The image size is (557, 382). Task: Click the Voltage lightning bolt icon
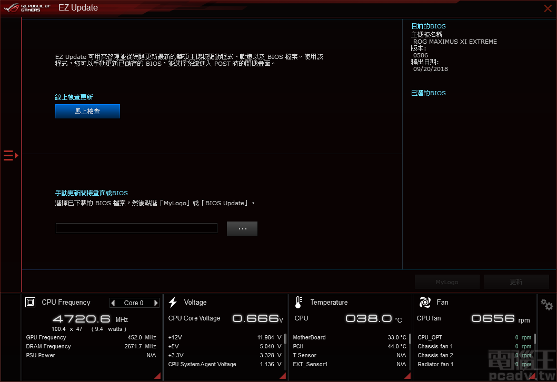[x=173, y=302]
